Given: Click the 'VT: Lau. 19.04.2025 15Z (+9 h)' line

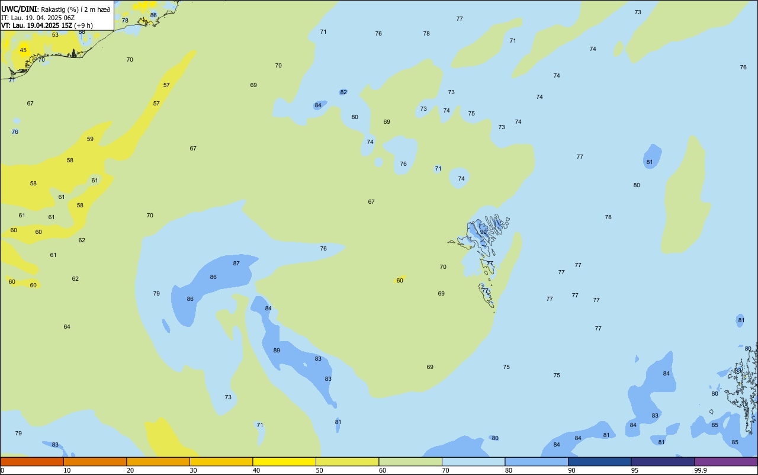Looking at the screenshot, I should (x=47, y=25).
